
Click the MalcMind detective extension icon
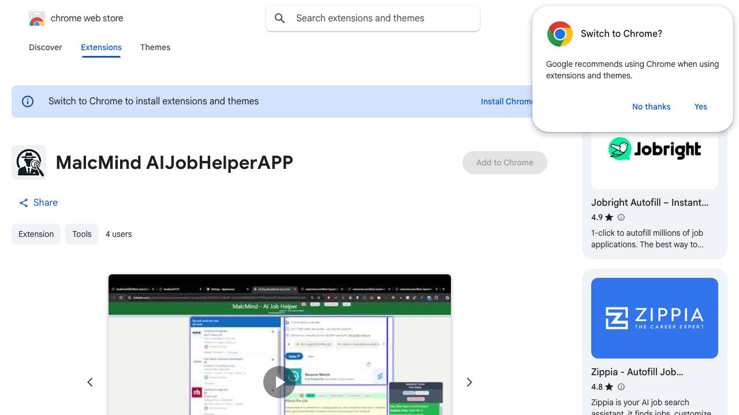point(29,163)
